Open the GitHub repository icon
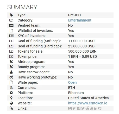Viewport: 119px width, 114px height. 100,108
